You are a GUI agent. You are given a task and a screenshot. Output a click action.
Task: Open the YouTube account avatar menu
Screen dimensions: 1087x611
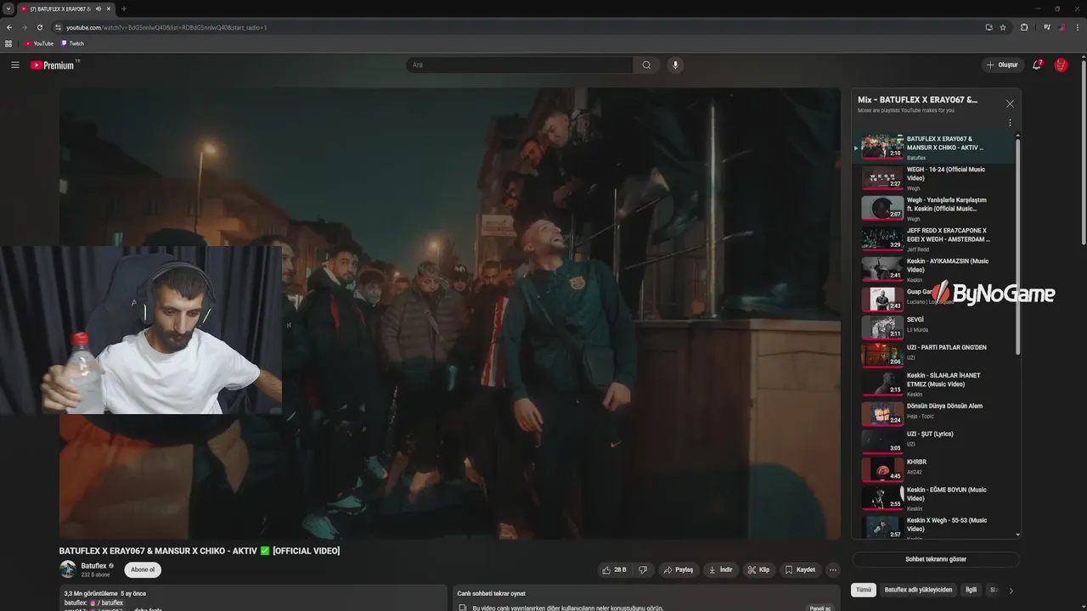1061,64
